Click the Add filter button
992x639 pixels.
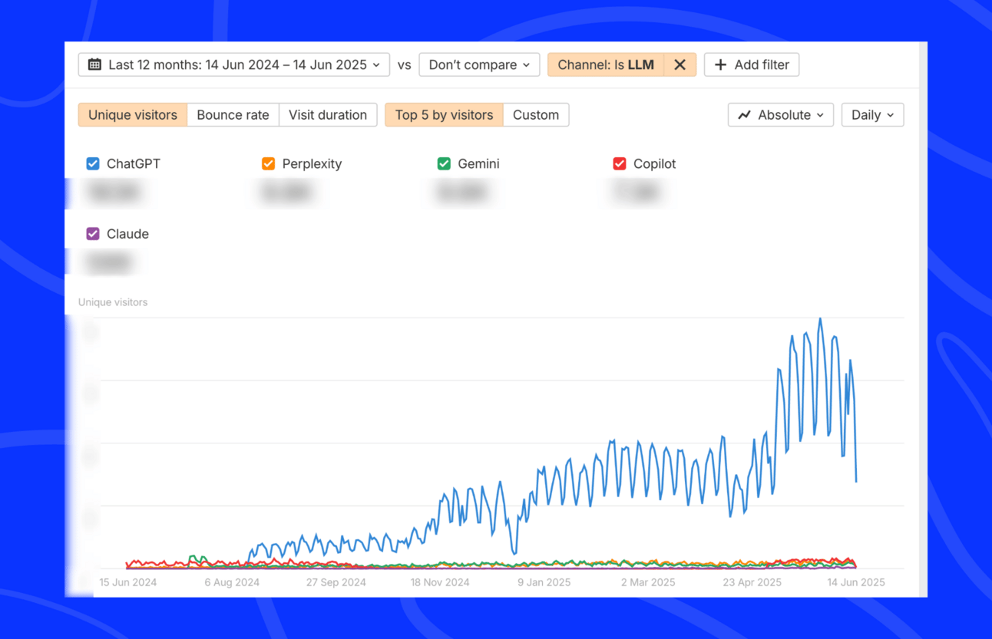[752, 64]
